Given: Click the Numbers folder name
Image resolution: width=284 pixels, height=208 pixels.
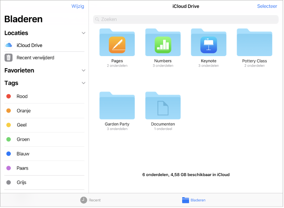Looking at the screenshot, I should coord(163,61).
